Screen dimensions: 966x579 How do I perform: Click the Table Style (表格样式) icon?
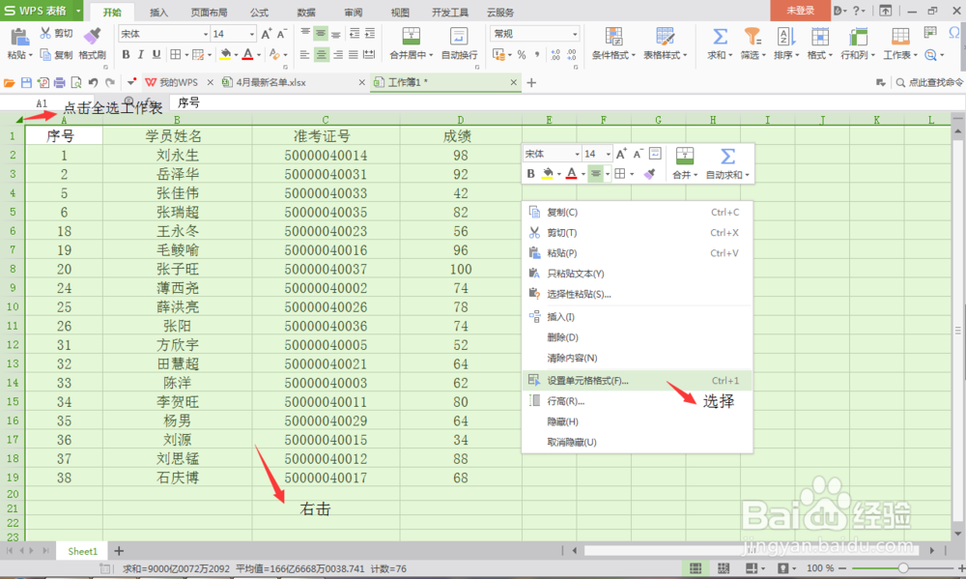[x=665, y=37]
